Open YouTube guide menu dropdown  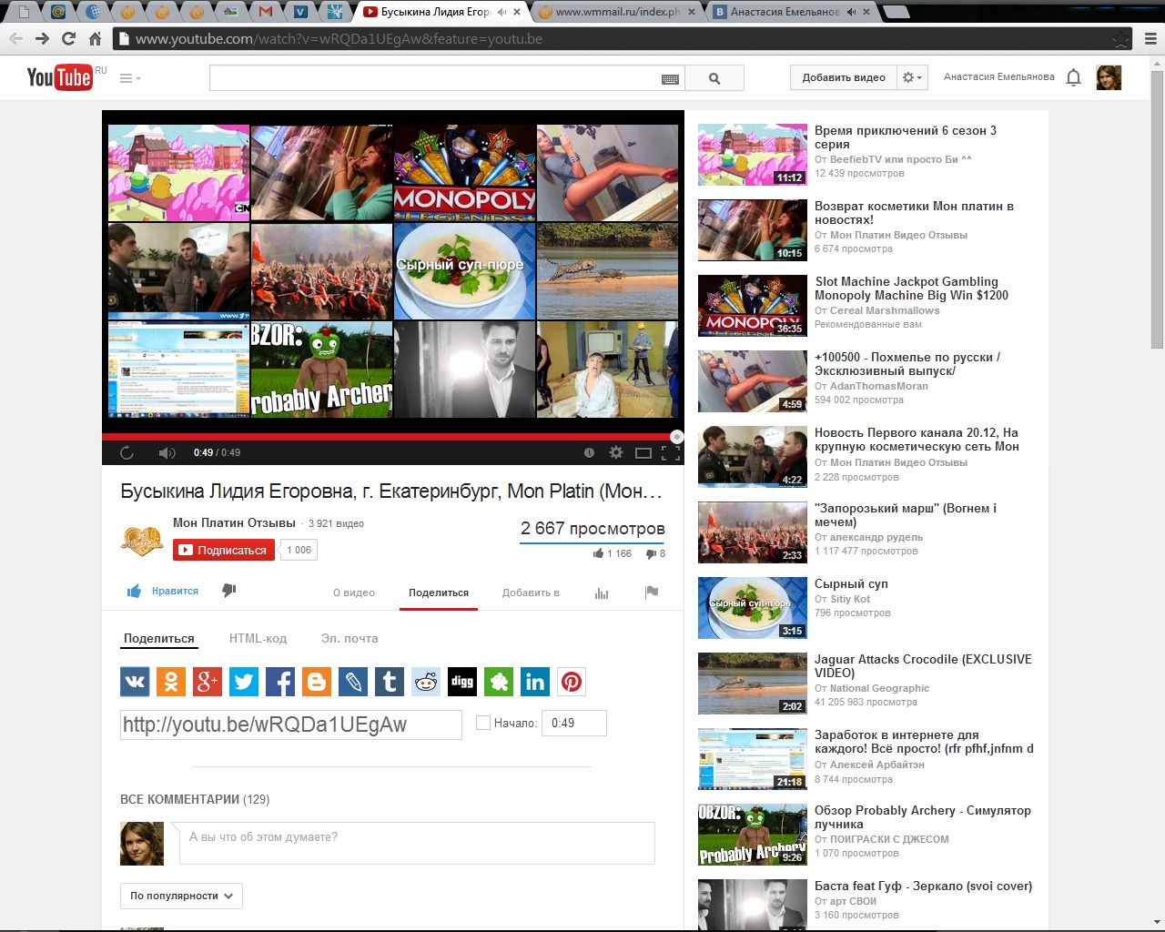point(130,78)
